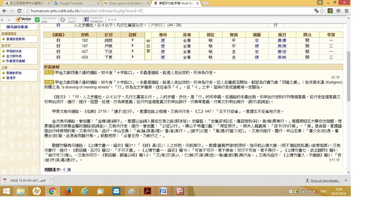
Task: Expand the 註解 arrow for row 下更
Action: tap(133, 57)
